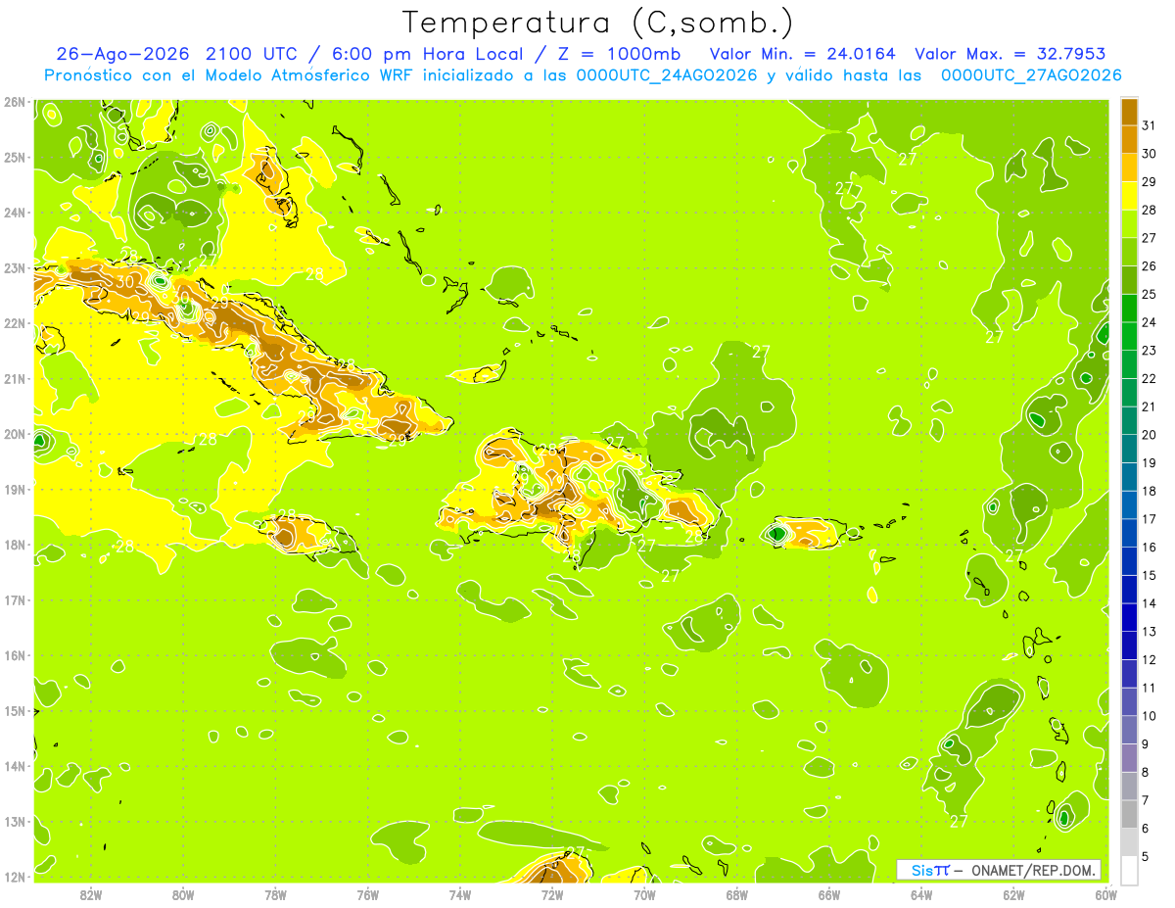Click the 19N latitude label

coord(14,489)
